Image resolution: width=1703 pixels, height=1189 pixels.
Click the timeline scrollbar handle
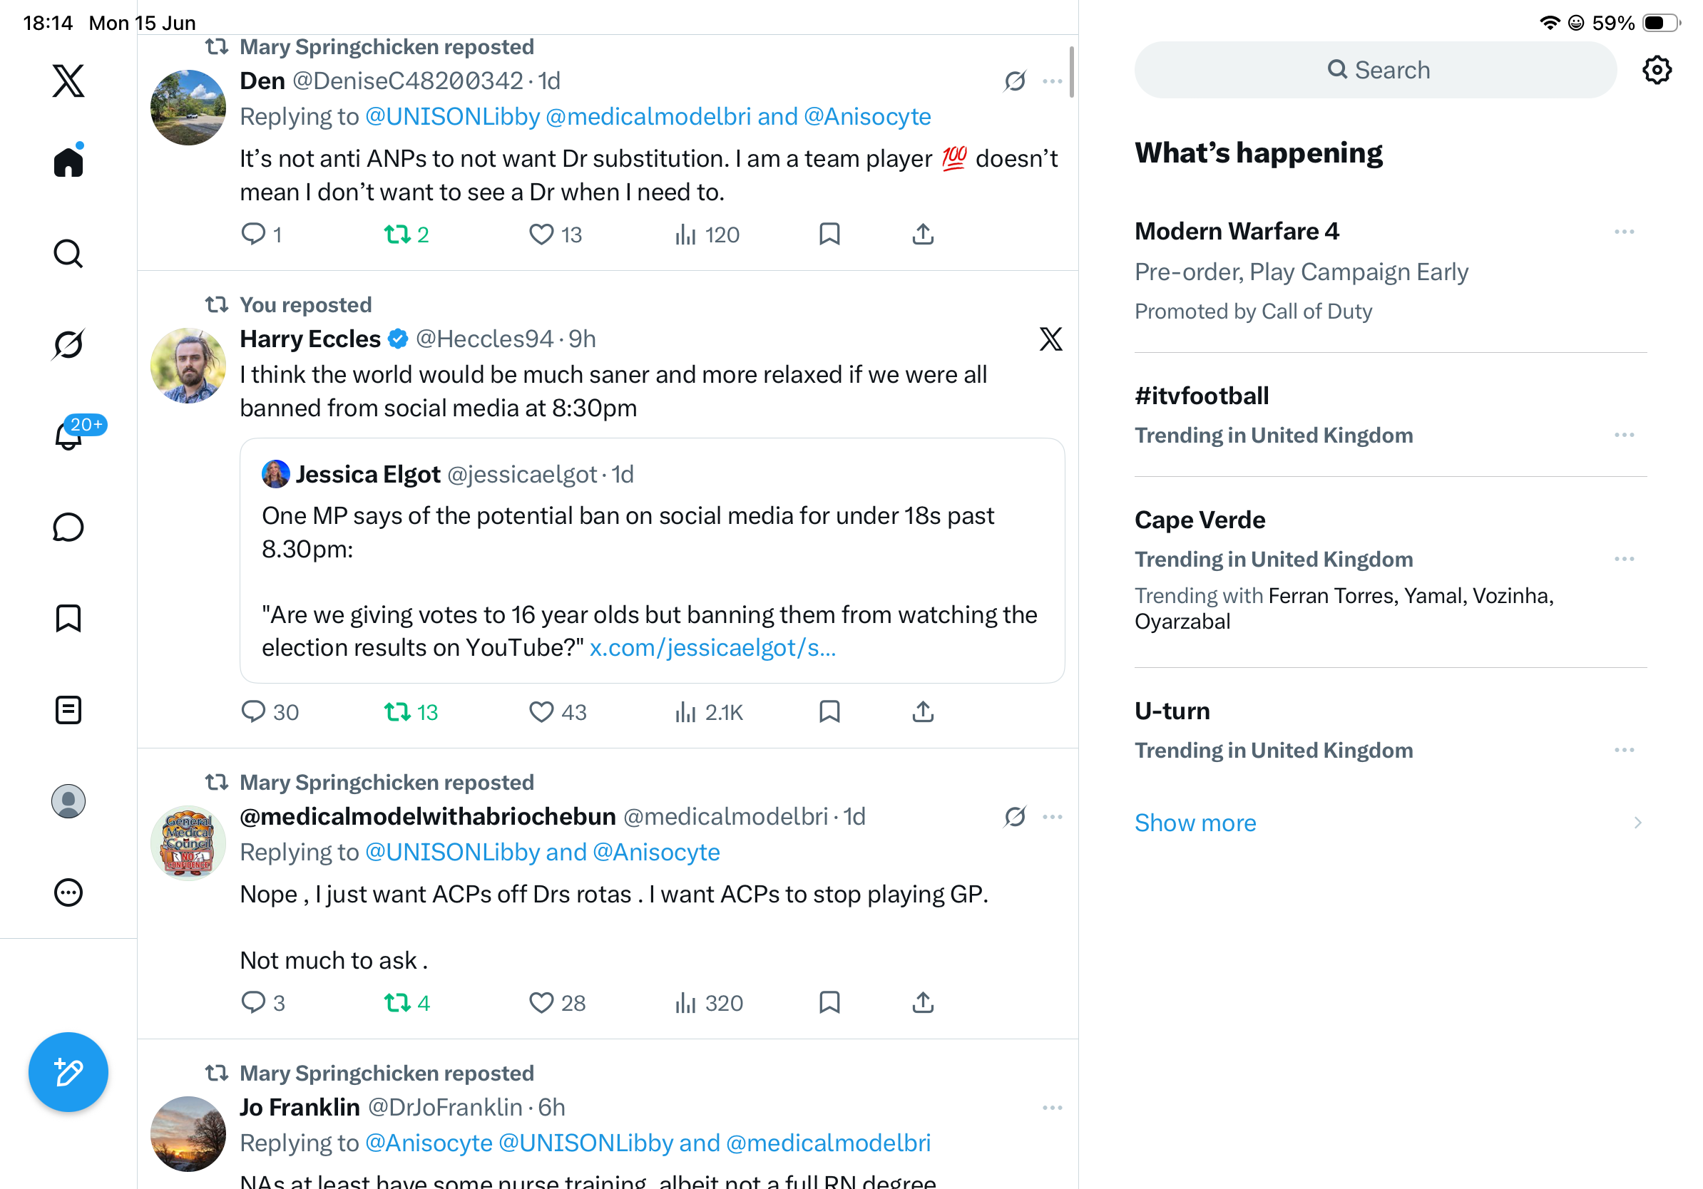point(1071,72)
